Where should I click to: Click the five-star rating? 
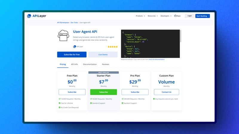point(113,47)
